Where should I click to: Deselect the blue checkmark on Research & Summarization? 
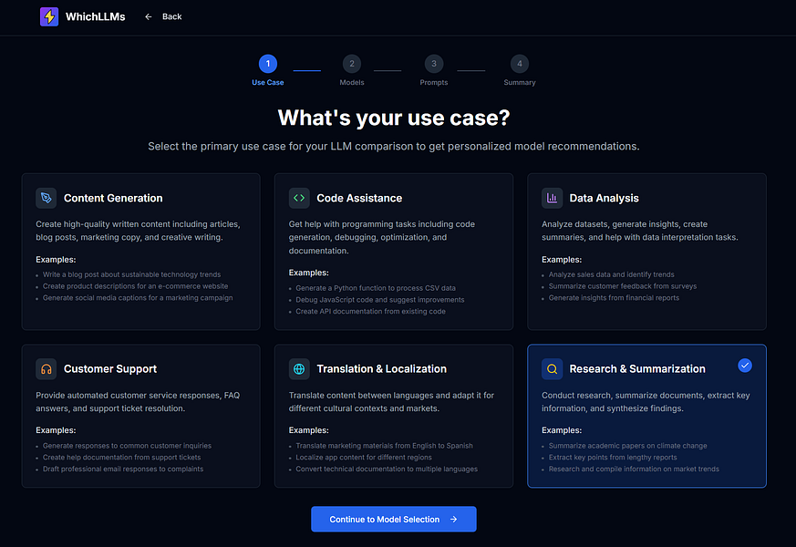(745, 365)
